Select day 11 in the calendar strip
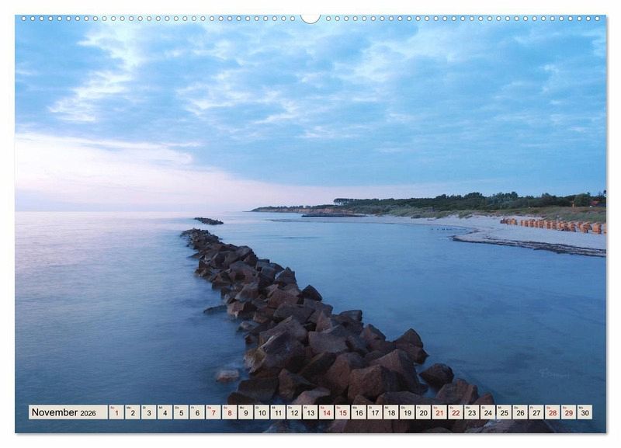Viewport: 621px width, 448px height. (278, 412)
